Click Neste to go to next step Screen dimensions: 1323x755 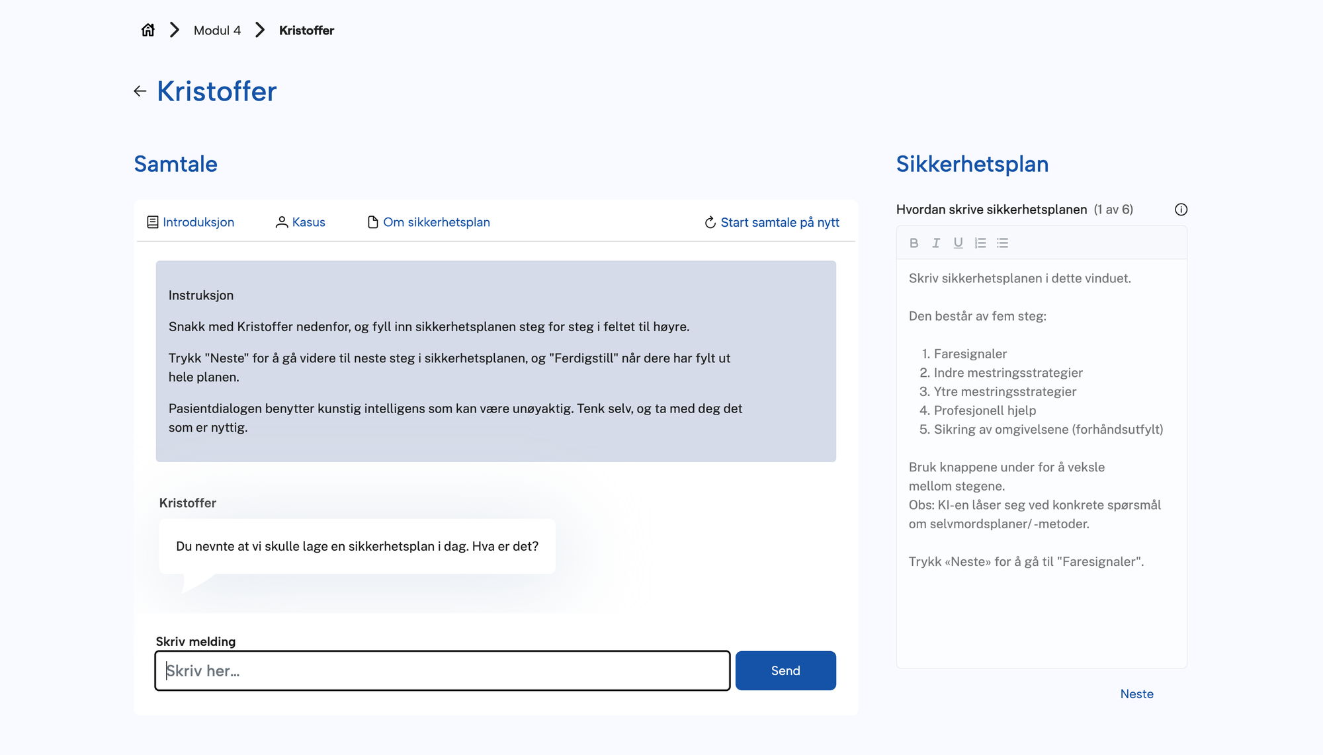point(1136,694)
